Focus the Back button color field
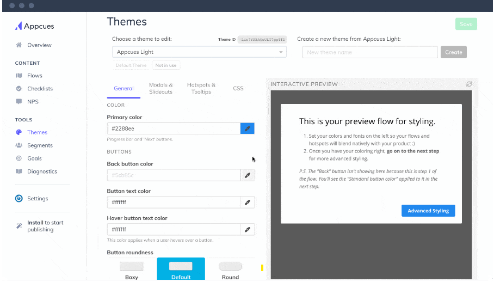 (x=174, y=175)
